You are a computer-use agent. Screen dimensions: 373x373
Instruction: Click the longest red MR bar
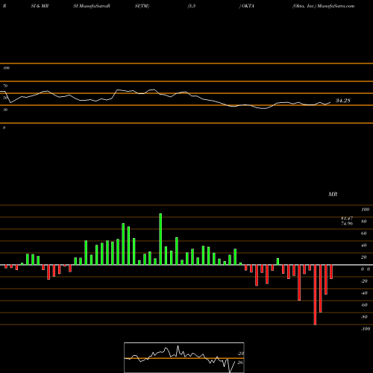(x=315, y=295)
